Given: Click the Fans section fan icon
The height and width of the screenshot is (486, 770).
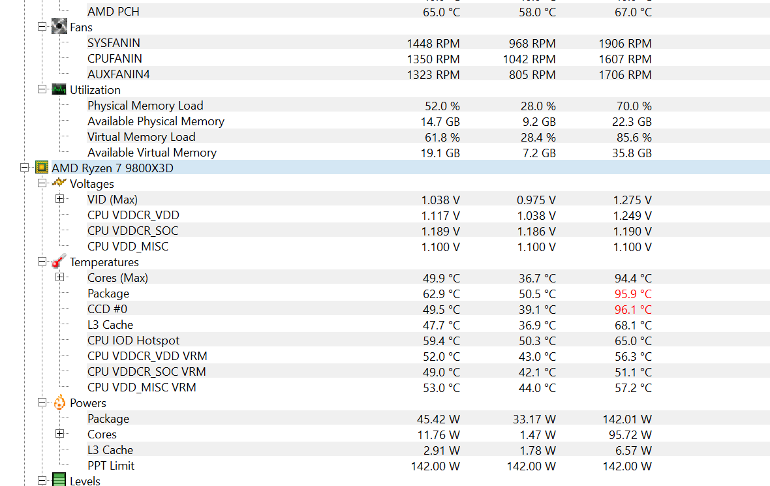Looking at the screenshot, I should tap(59, 27).
